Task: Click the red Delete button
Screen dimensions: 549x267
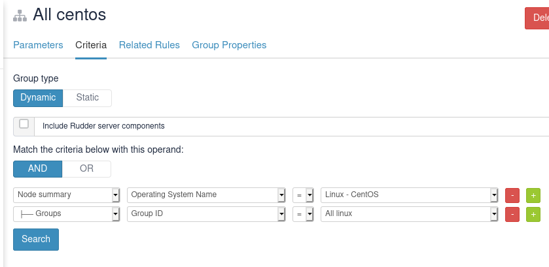Action: point(537,18)
